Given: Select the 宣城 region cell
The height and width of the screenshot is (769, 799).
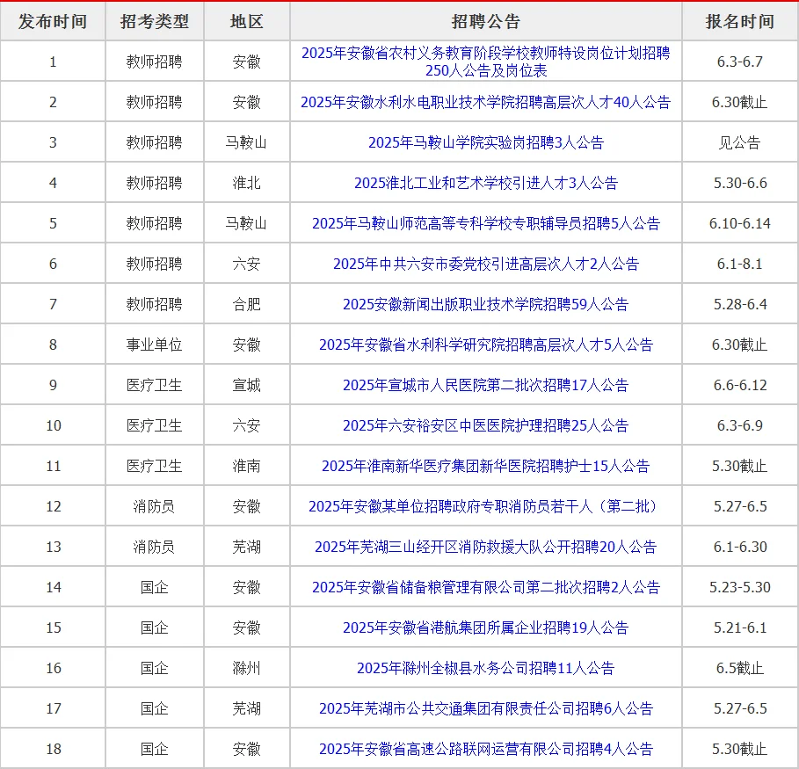Looking at the screenshot, I should pos(247,385).
